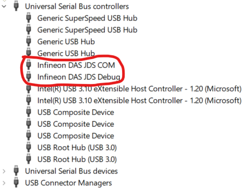The image size is (244, 189).
Task: Click the first USB Composite Device icon
Action: tap(28, 112)
